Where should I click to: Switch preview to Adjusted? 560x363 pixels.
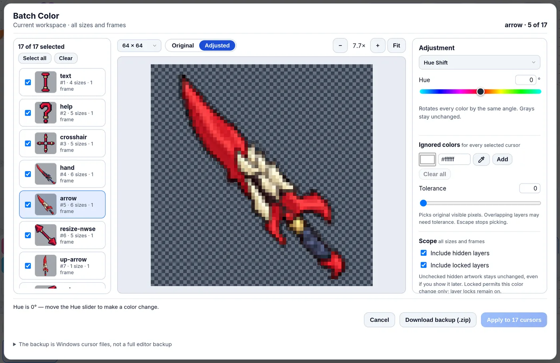[x=217, y=46]
